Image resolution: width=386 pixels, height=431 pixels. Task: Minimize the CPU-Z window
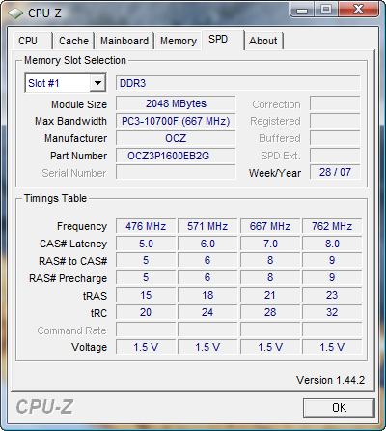tap(302, 10)
